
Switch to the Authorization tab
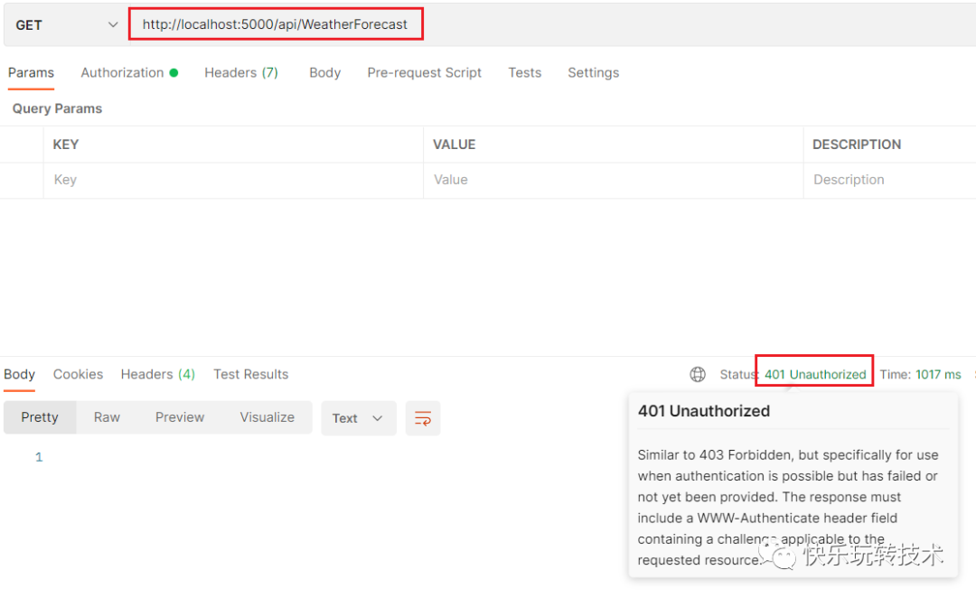click(x=122, y=72)
